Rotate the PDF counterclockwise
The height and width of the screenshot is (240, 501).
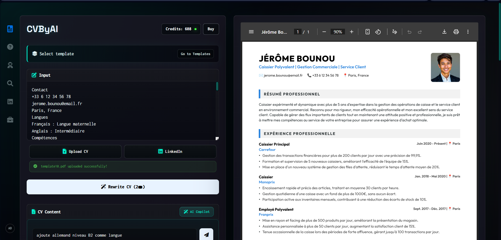tap(378, 32)
